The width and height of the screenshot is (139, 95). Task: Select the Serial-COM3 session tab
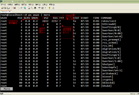point(6,12)
